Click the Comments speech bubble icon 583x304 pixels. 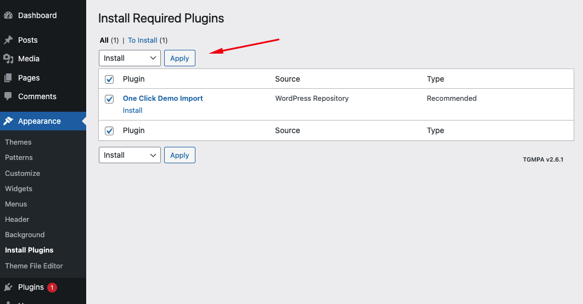click(8, 96)
